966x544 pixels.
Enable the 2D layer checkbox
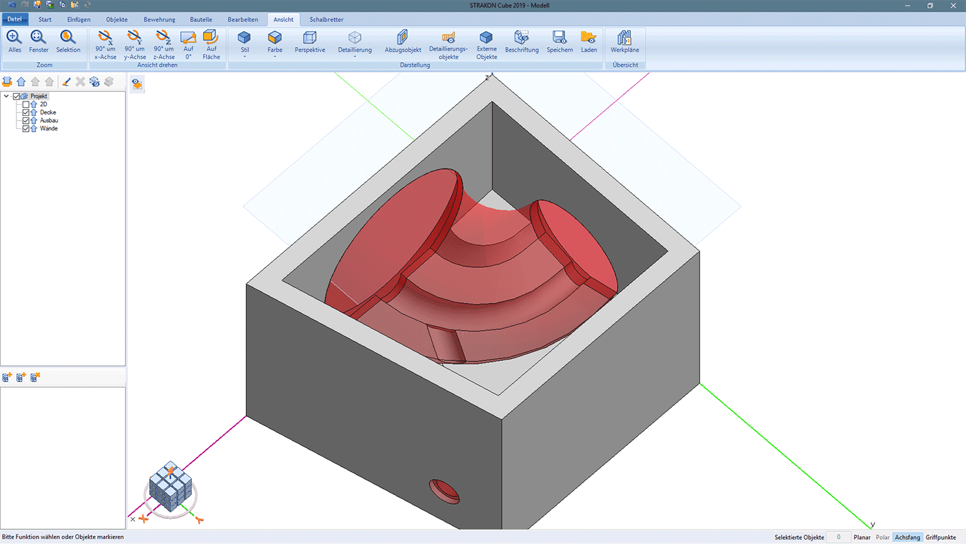(26, 104)
